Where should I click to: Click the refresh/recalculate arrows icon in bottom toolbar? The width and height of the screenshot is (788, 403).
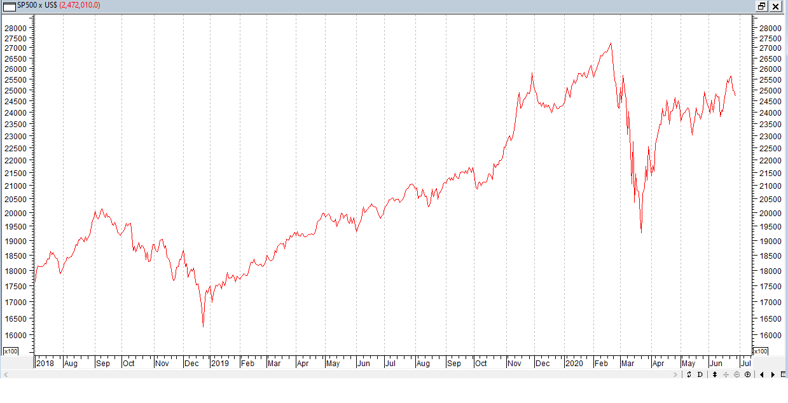[689, 374]
